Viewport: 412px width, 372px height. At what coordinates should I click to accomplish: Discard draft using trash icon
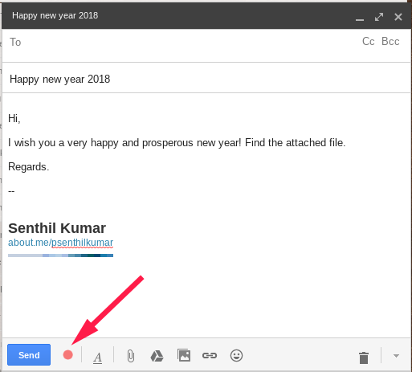point(364,358)
